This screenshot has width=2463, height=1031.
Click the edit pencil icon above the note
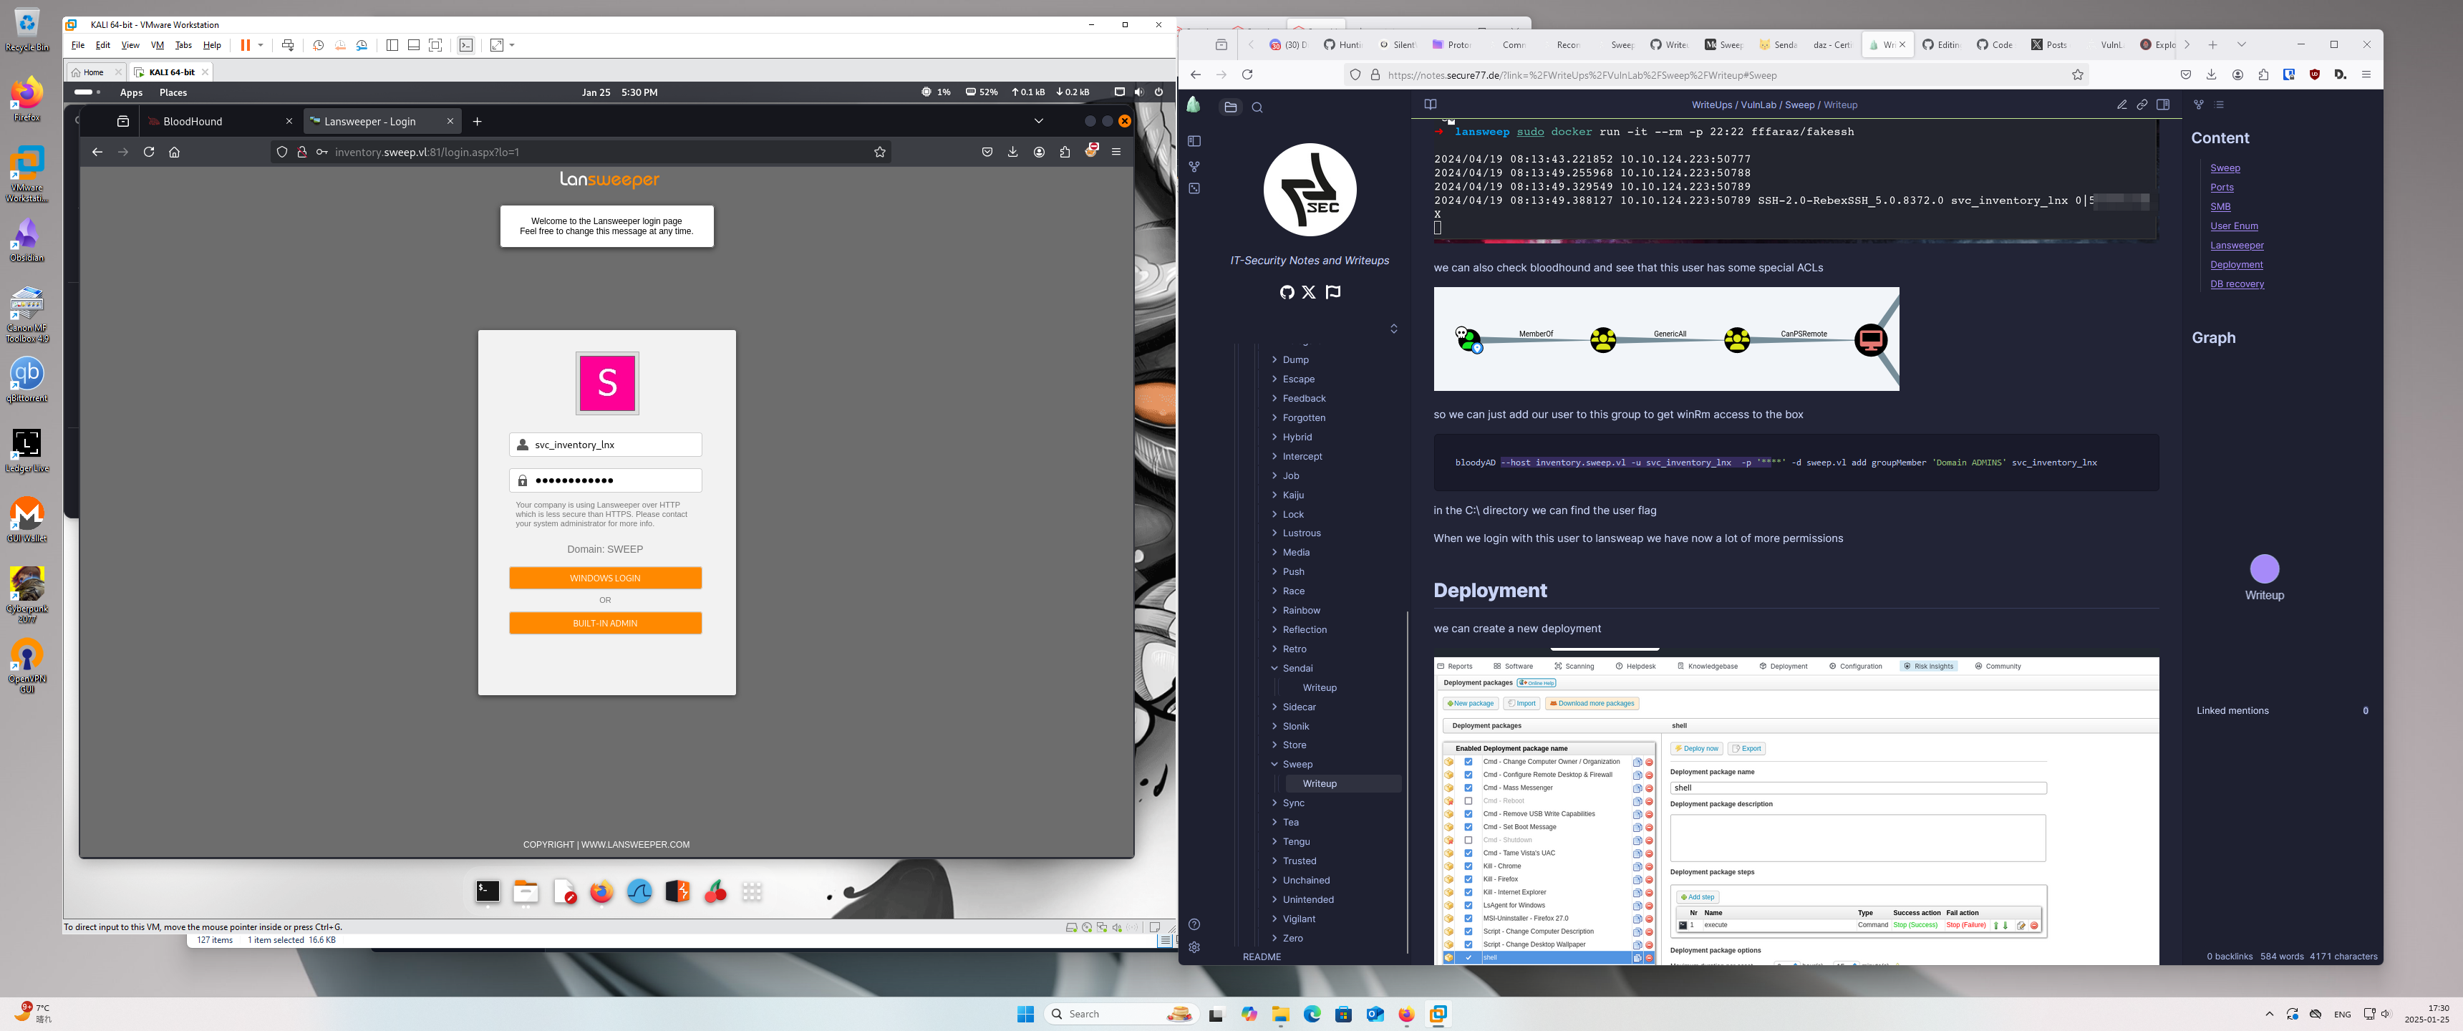pyautogui.click(x=2121, y=105)
